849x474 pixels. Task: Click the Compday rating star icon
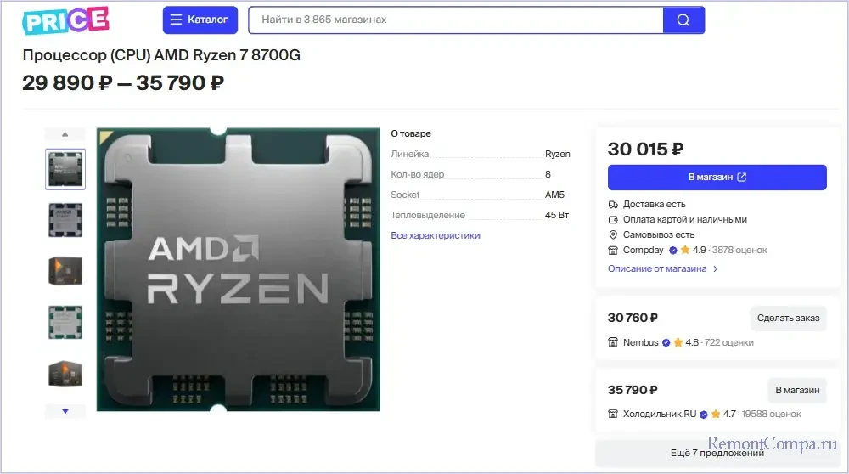pyautogui.click(x=685, y=250)
